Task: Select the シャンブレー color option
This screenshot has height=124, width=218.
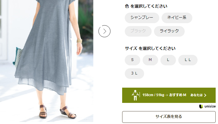Action: point(142,18)
